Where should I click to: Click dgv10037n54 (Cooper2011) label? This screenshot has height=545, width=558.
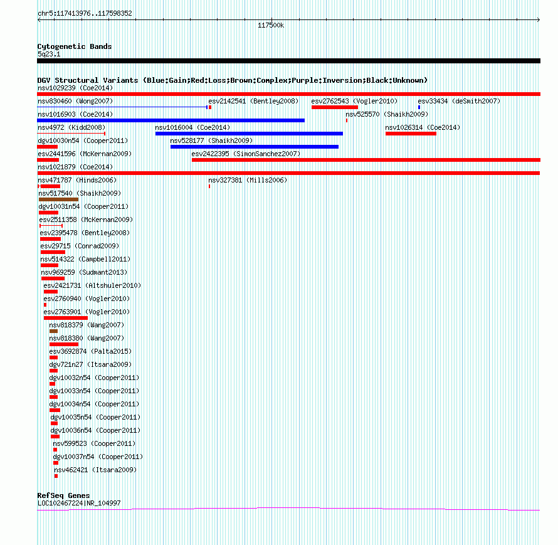[x=98, y=457]
